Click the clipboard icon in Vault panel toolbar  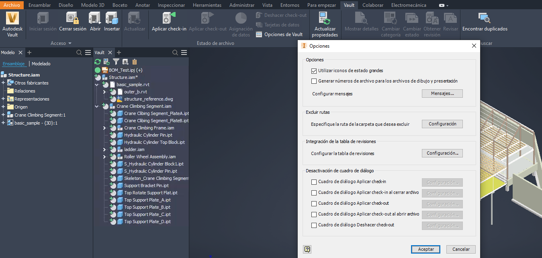tap(135, 62)
